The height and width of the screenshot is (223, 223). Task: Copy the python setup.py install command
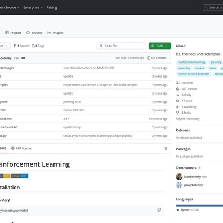click(159, 210)
